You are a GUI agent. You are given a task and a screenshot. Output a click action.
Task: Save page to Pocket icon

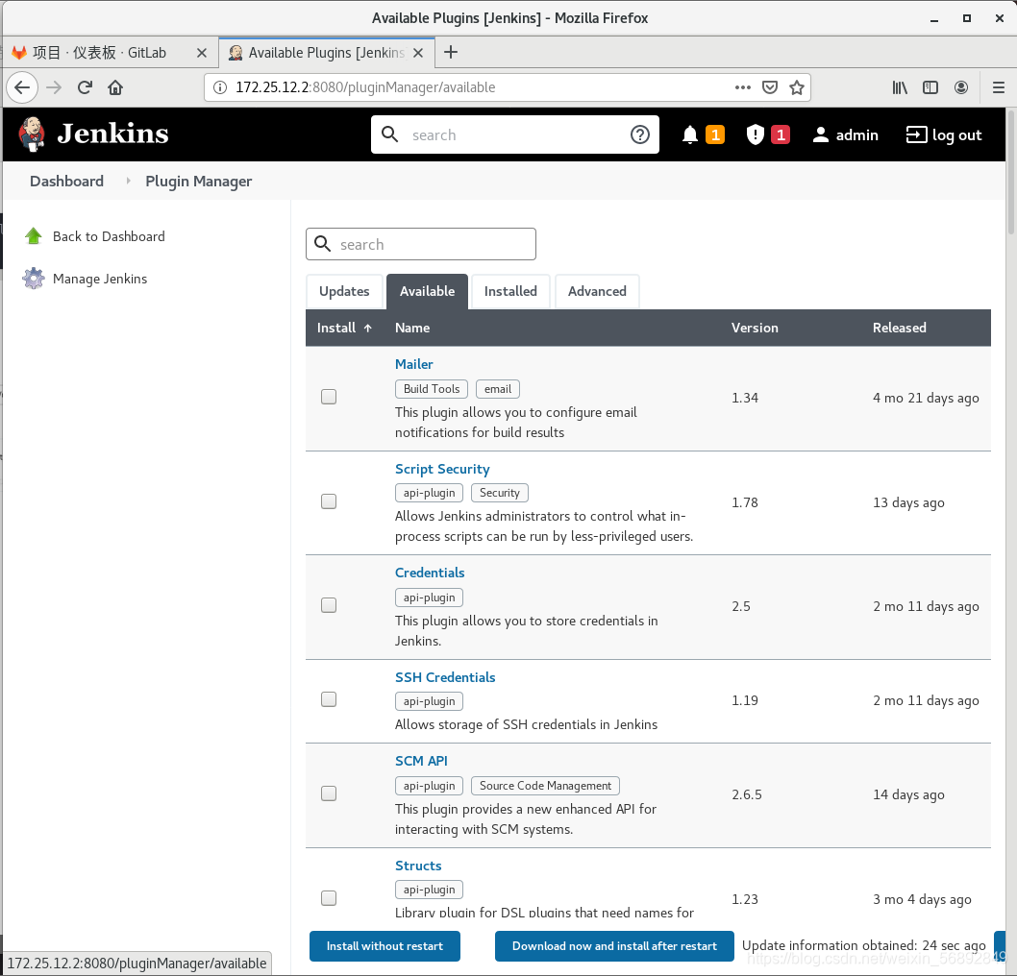[770, 87]
